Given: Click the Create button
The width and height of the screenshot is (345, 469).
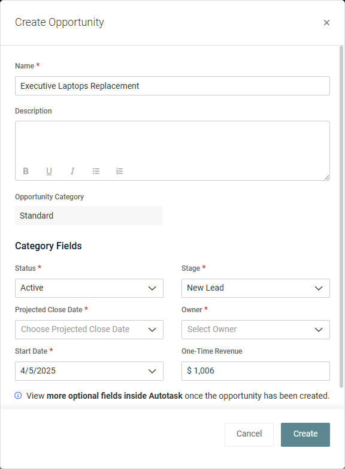Looking at the screenshot, I should pyautogui.click(x=305, y=435).
